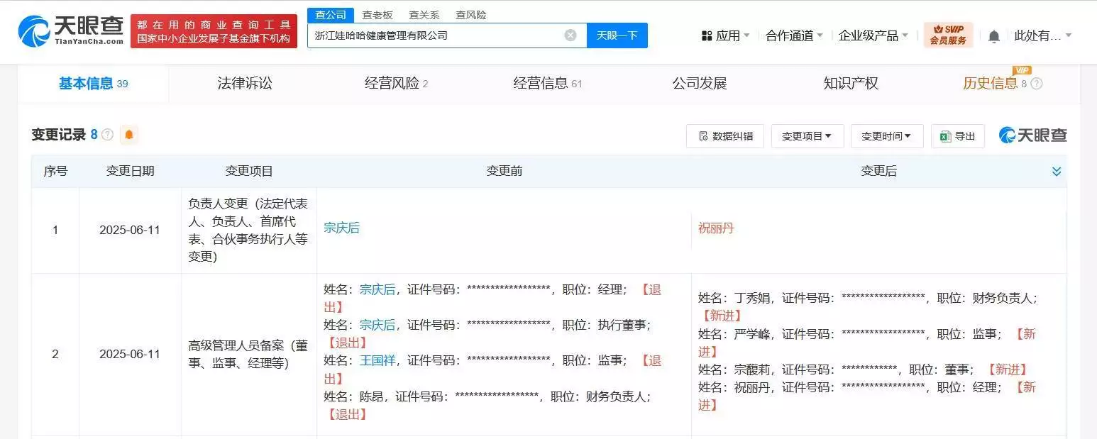Viewport: 1097px width, 439px height.
Task: Open 宗庆后 link with position 执行董事
Action: [x=377, y=325]
